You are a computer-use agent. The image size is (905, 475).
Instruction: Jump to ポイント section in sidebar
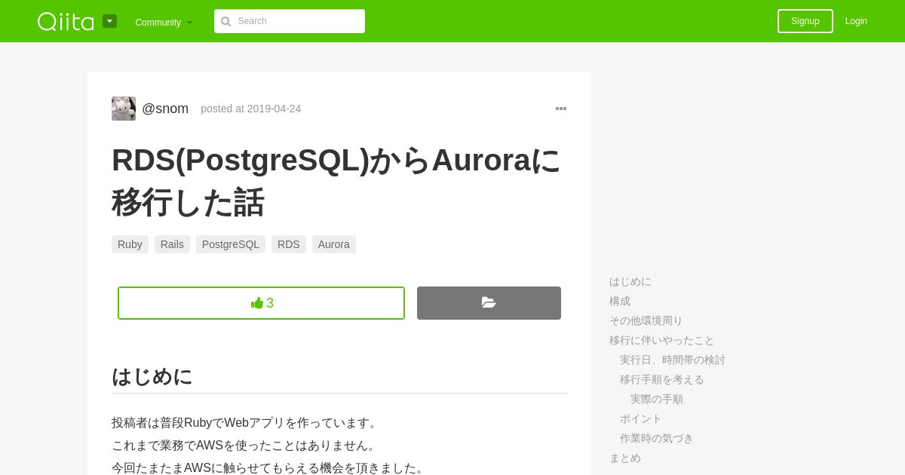(641, 418)
